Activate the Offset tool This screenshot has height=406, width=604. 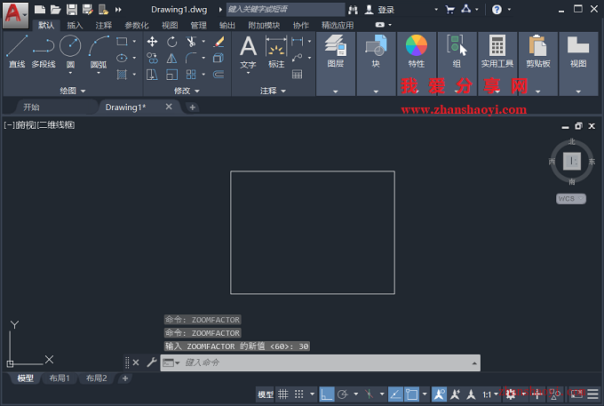219,75
